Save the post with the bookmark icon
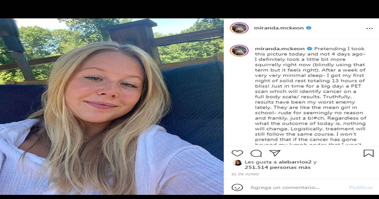This screenshot has height=199, width=379. pos(368,153)
